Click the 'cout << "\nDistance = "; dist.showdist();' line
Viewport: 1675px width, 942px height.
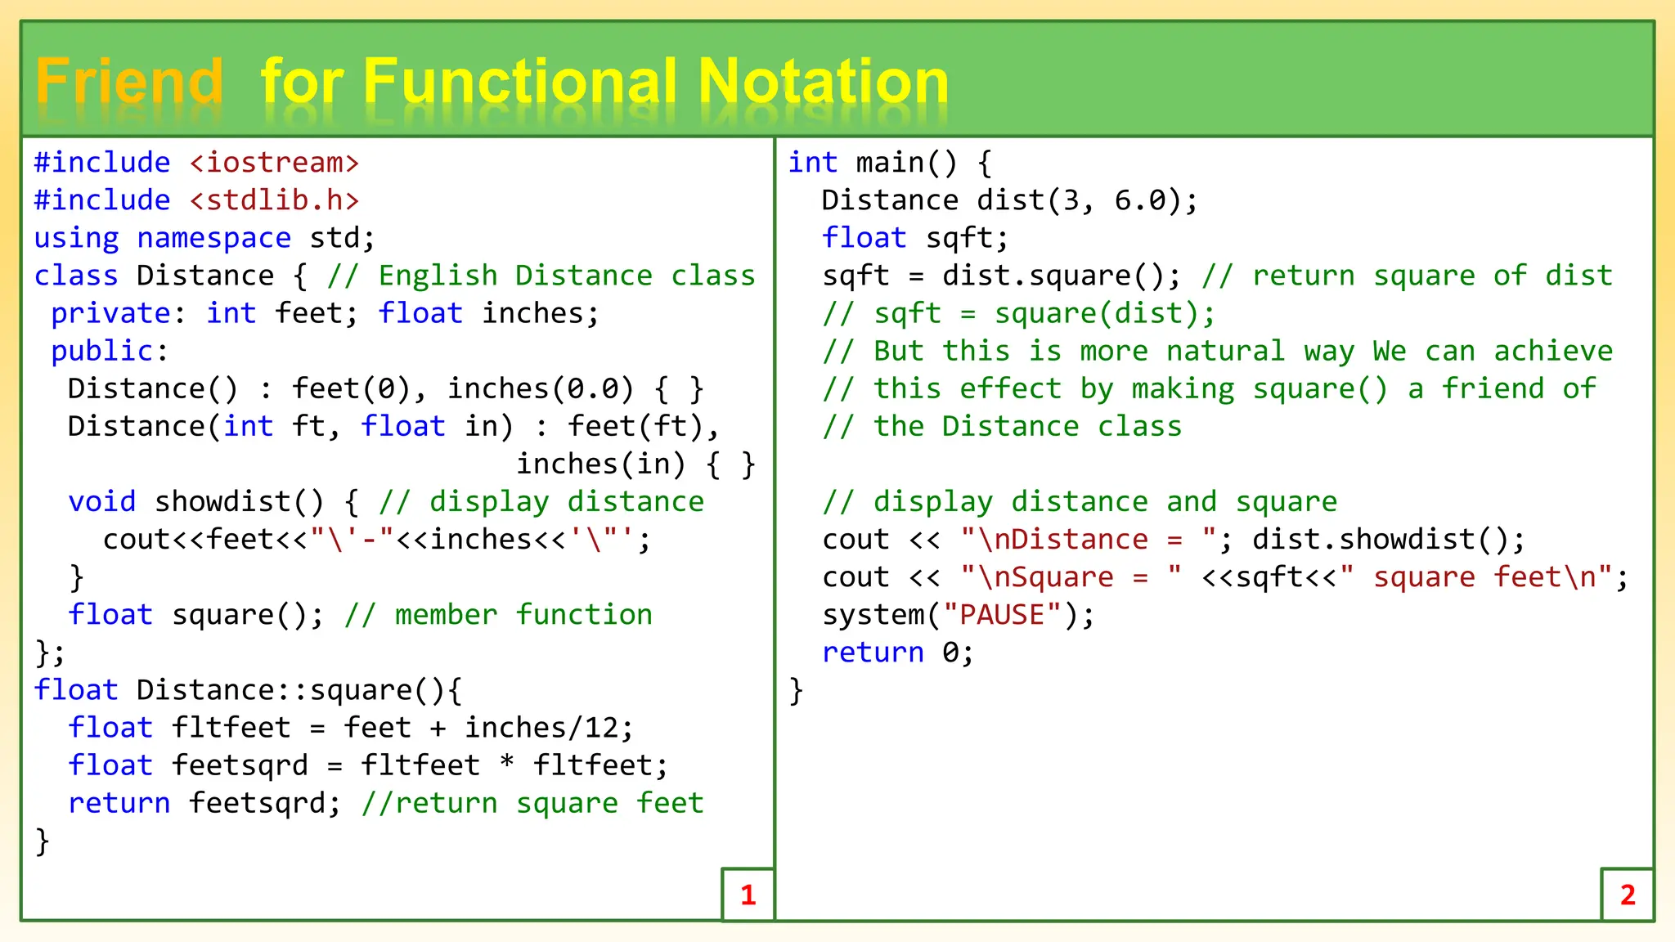coord(1174,539)
